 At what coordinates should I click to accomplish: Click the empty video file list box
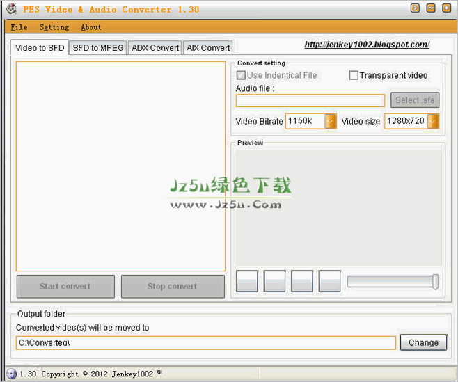pyautogui.click(x=120, y=166)
